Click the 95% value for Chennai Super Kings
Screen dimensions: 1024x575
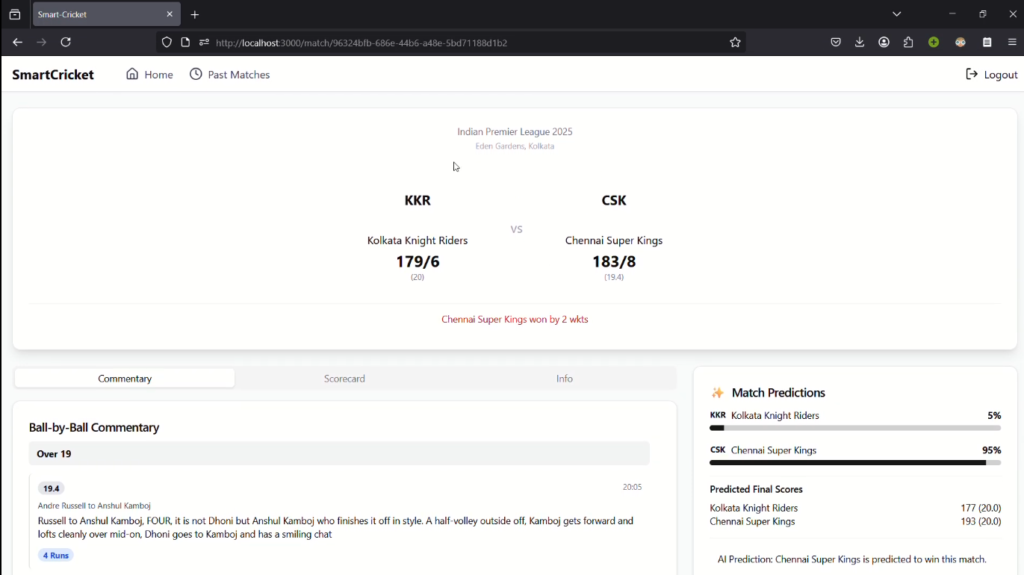coord(992,450)
